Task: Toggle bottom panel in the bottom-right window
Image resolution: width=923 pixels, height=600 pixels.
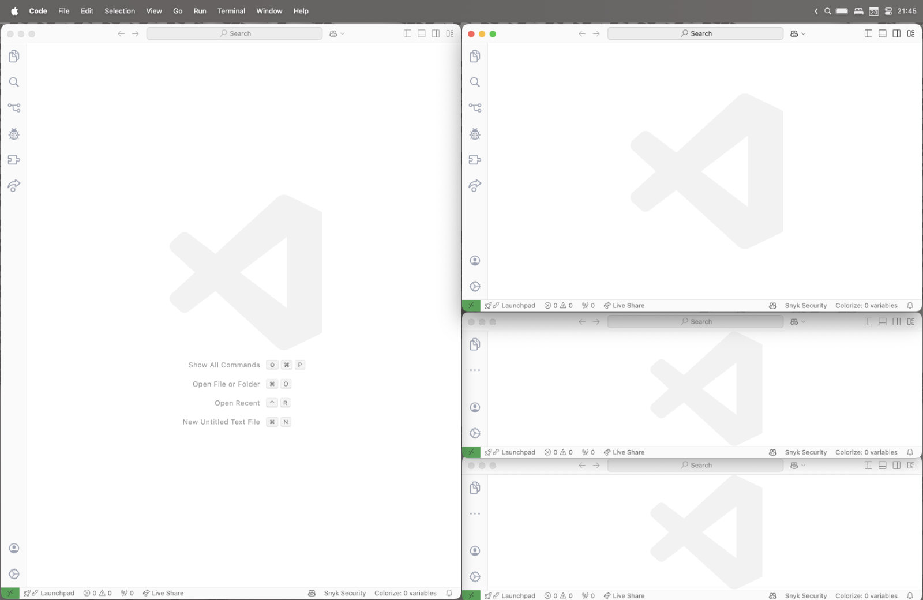Action: click(883, 466)
